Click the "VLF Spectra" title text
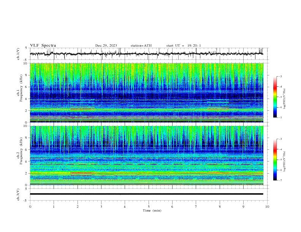This screenshot has width=301, height=232. tap(43, 45)
